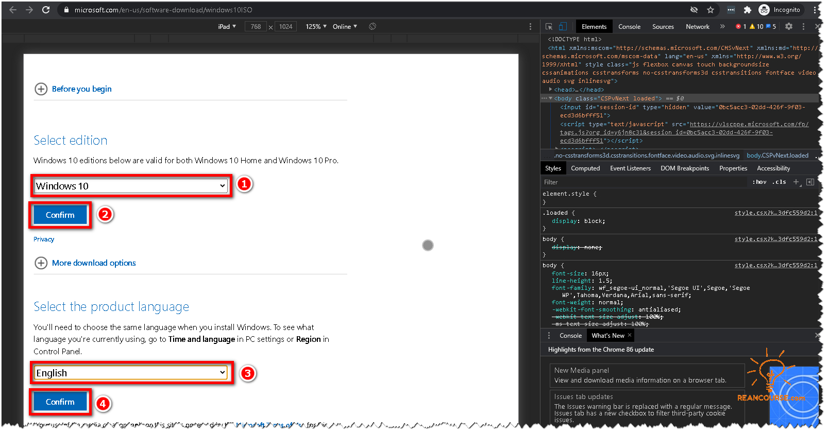Click the rotate device orientation icon

click(x=373, y=26)
